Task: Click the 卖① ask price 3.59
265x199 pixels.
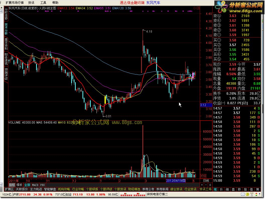Action: point(233,35)
